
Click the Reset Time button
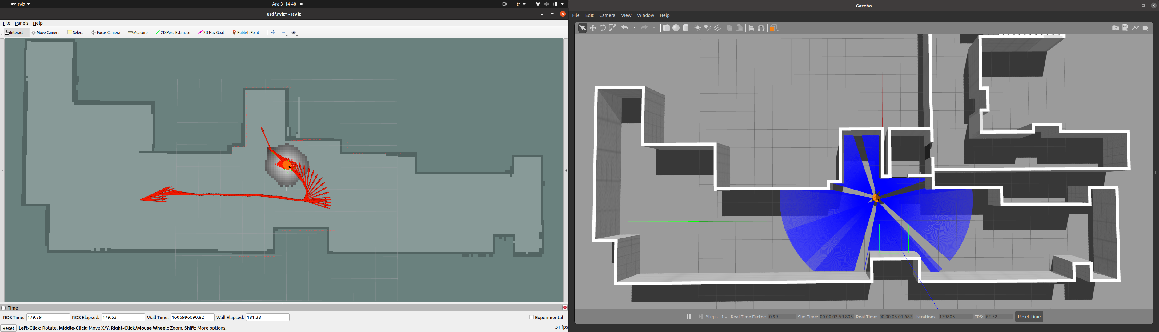tap(1029, 317)
